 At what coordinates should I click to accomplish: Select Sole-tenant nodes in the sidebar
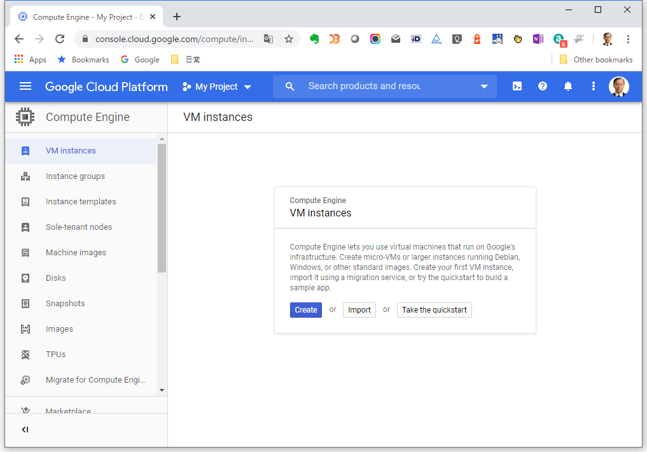coord(81,227)
